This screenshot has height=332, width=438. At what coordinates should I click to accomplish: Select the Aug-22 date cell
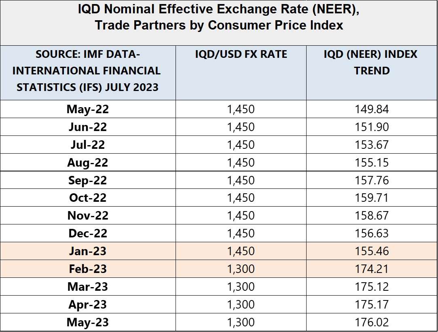coord(88,163)
